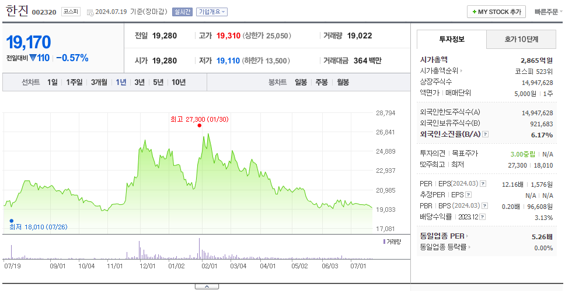Click the -0.57% change rate

click(x=72, y=58)
